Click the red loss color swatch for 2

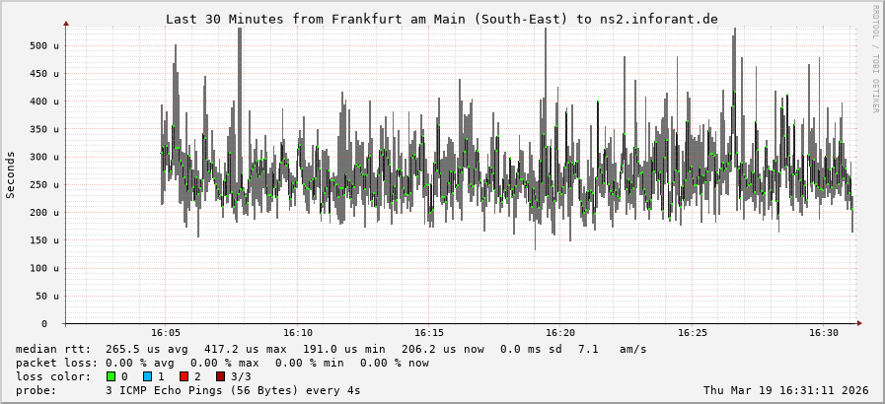click(184, 376)
